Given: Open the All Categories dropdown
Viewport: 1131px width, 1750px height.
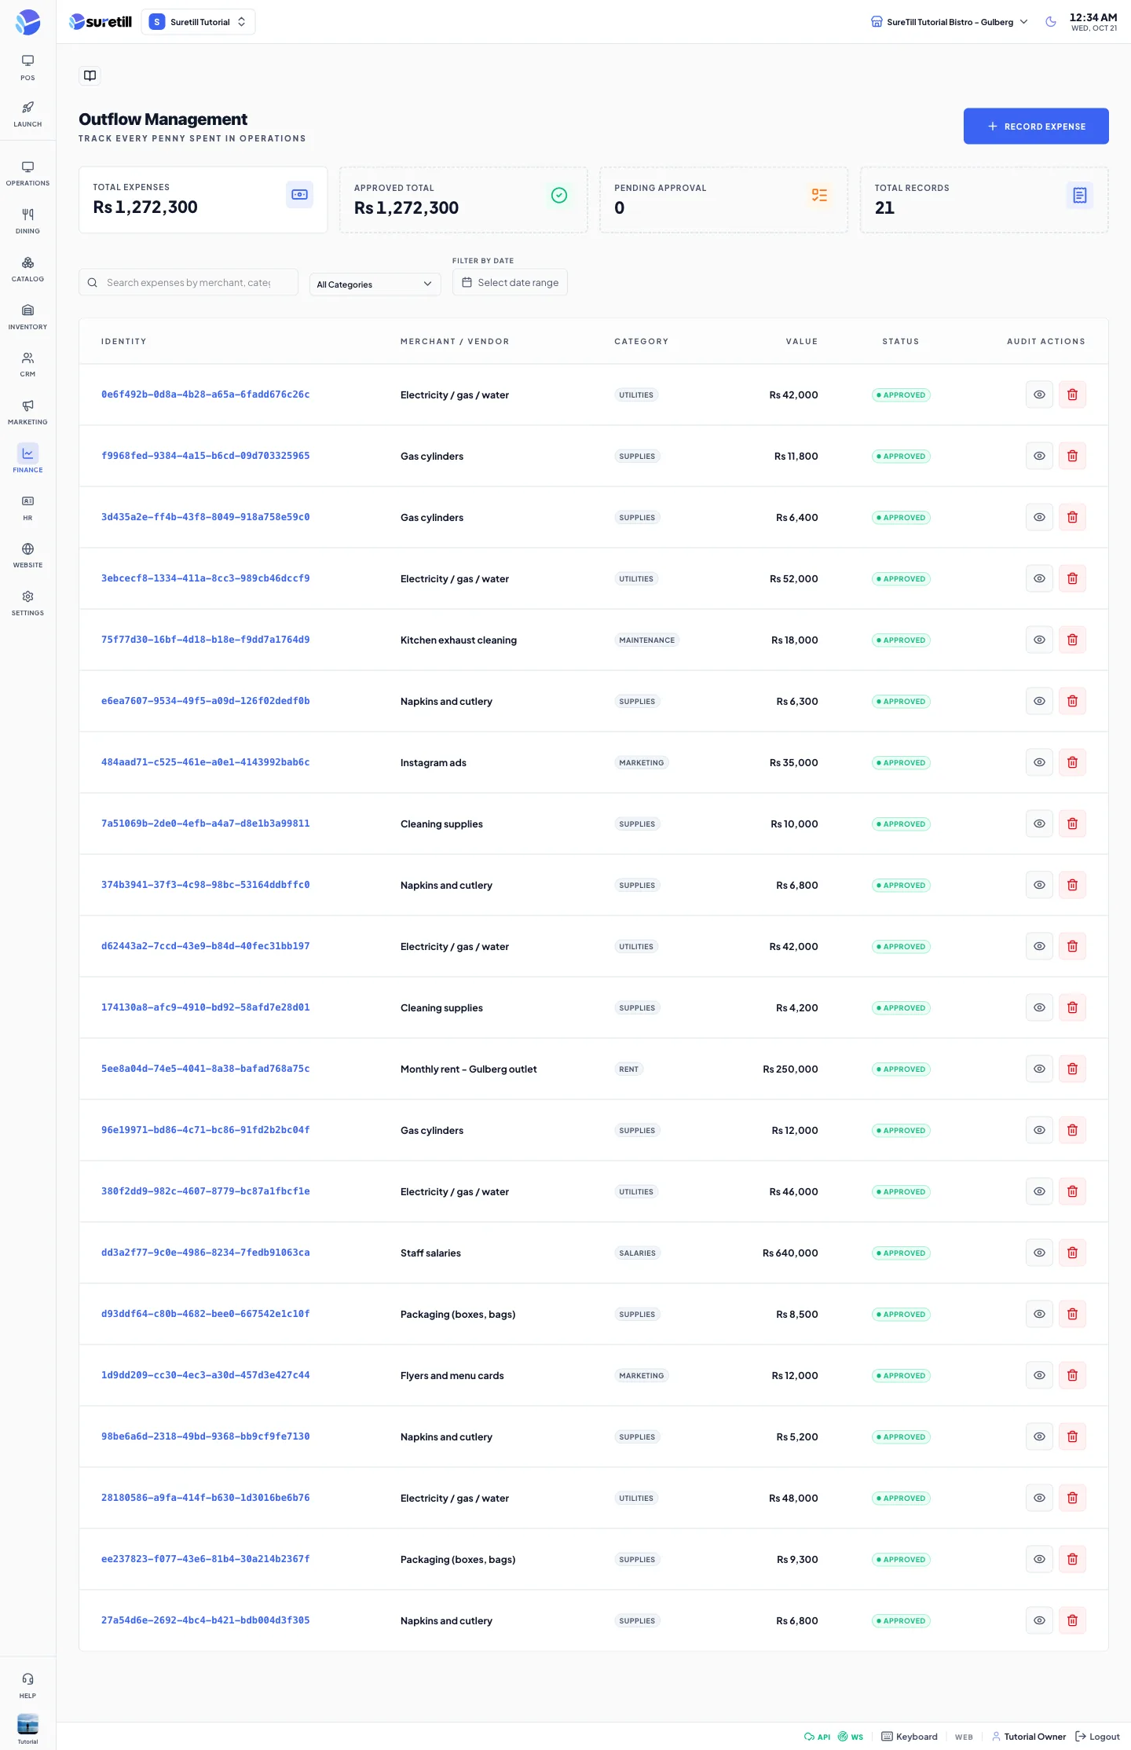Looking at the screenshot, I should pyautogui.click(x=375, y=284).
